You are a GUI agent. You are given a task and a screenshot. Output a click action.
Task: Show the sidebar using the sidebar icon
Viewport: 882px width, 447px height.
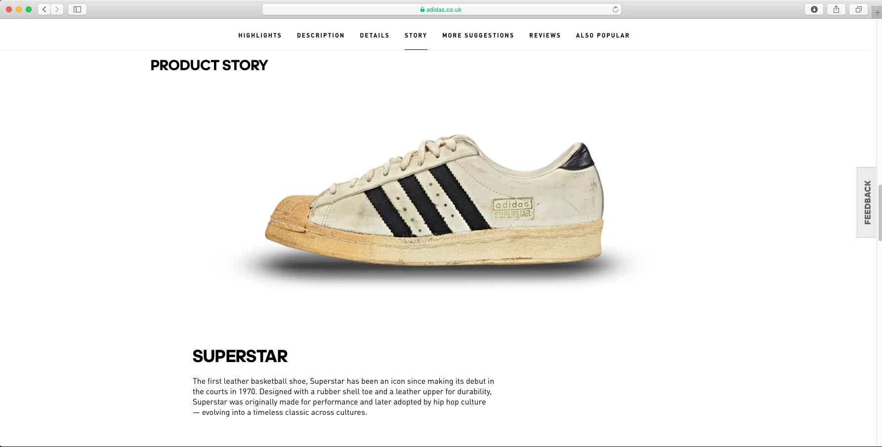tap(78, 9)
